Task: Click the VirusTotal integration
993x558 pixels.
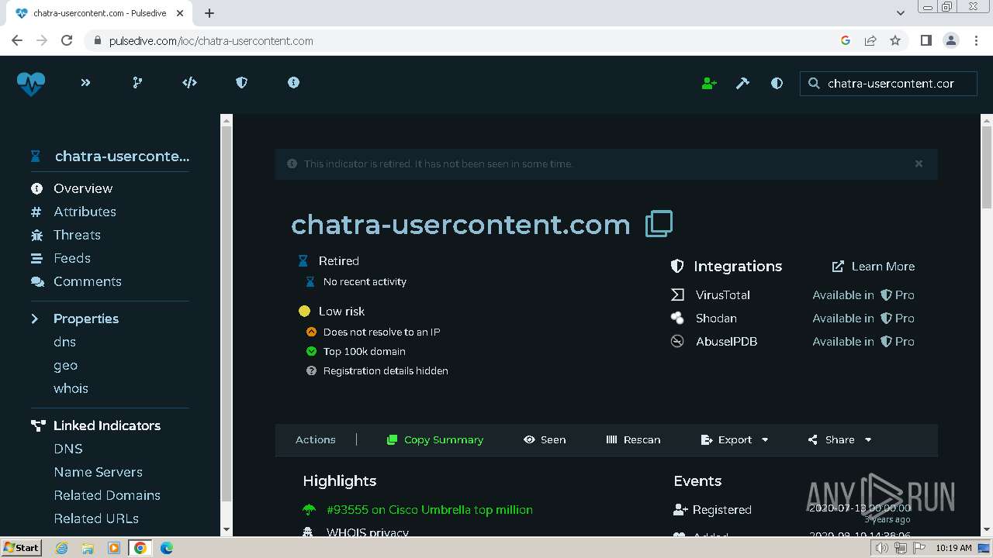Action: click(x=723, y=294)
